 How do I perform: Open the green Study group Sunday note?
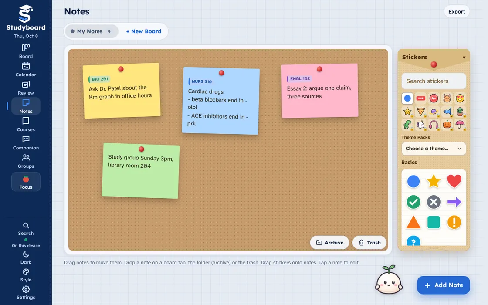tap(141, 171)
